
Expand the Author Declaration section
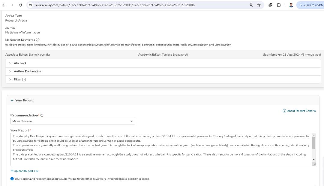pos(163,71)
